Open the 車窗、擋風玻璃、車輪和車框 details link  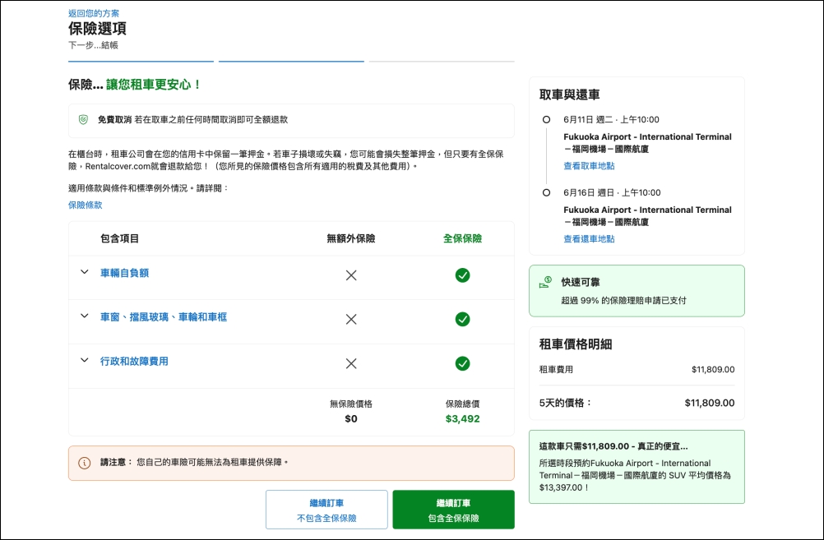point(164,317)
